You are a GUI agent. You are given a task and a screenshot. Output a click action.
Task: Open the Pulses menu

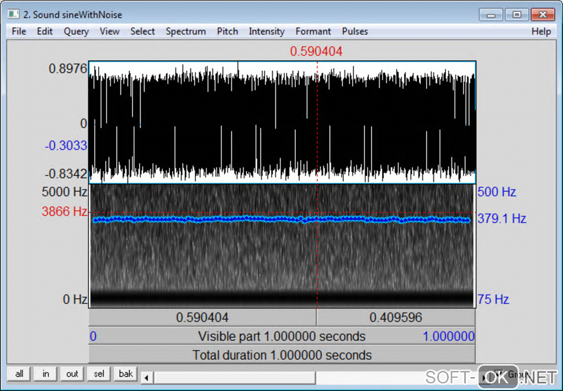pyautogui.click(x=355, y=31)
